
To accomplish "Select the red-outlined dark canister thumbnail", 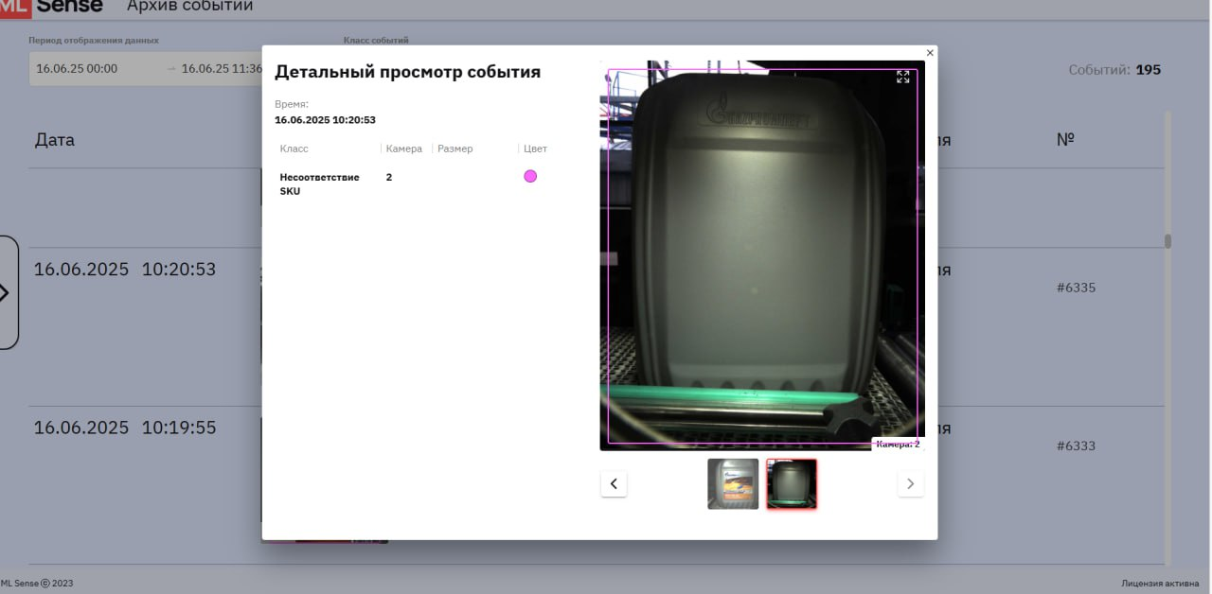I will (792, 484).
